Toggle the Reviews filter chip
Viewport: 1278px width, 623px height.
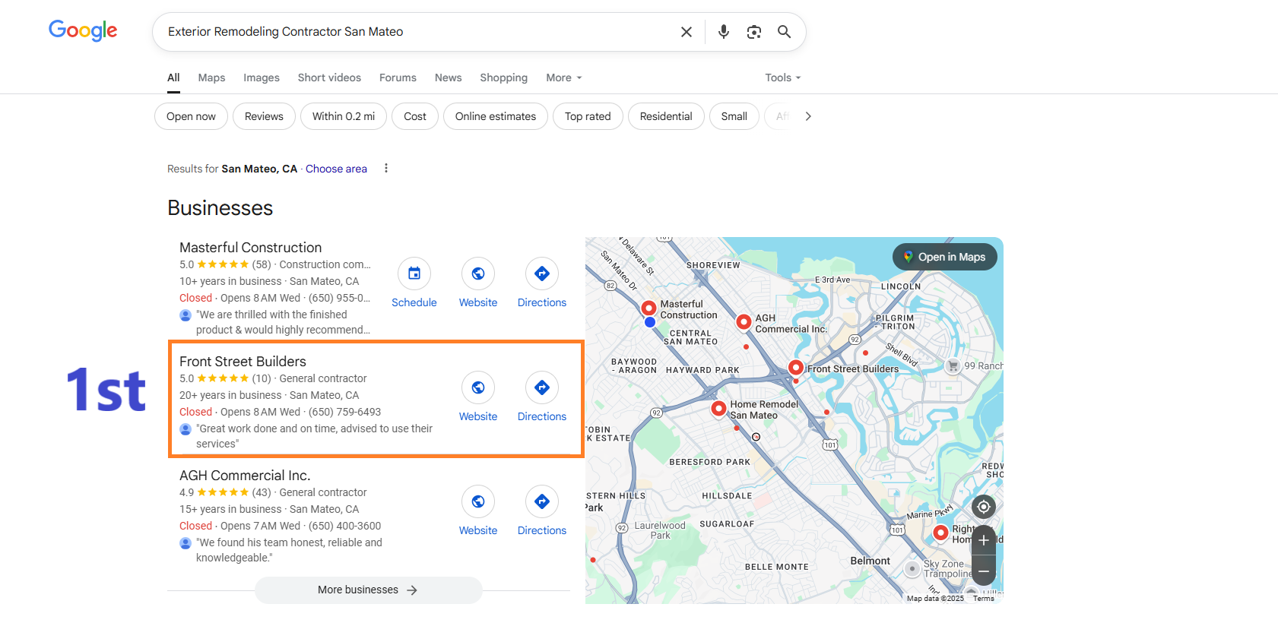[x=264, y=116]
